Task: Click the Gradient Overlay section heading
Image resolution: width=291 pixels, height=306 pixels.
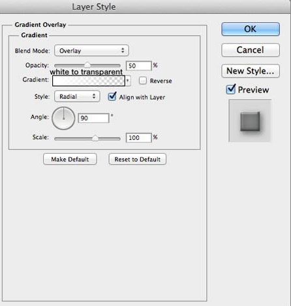Action: coord(40,25)
